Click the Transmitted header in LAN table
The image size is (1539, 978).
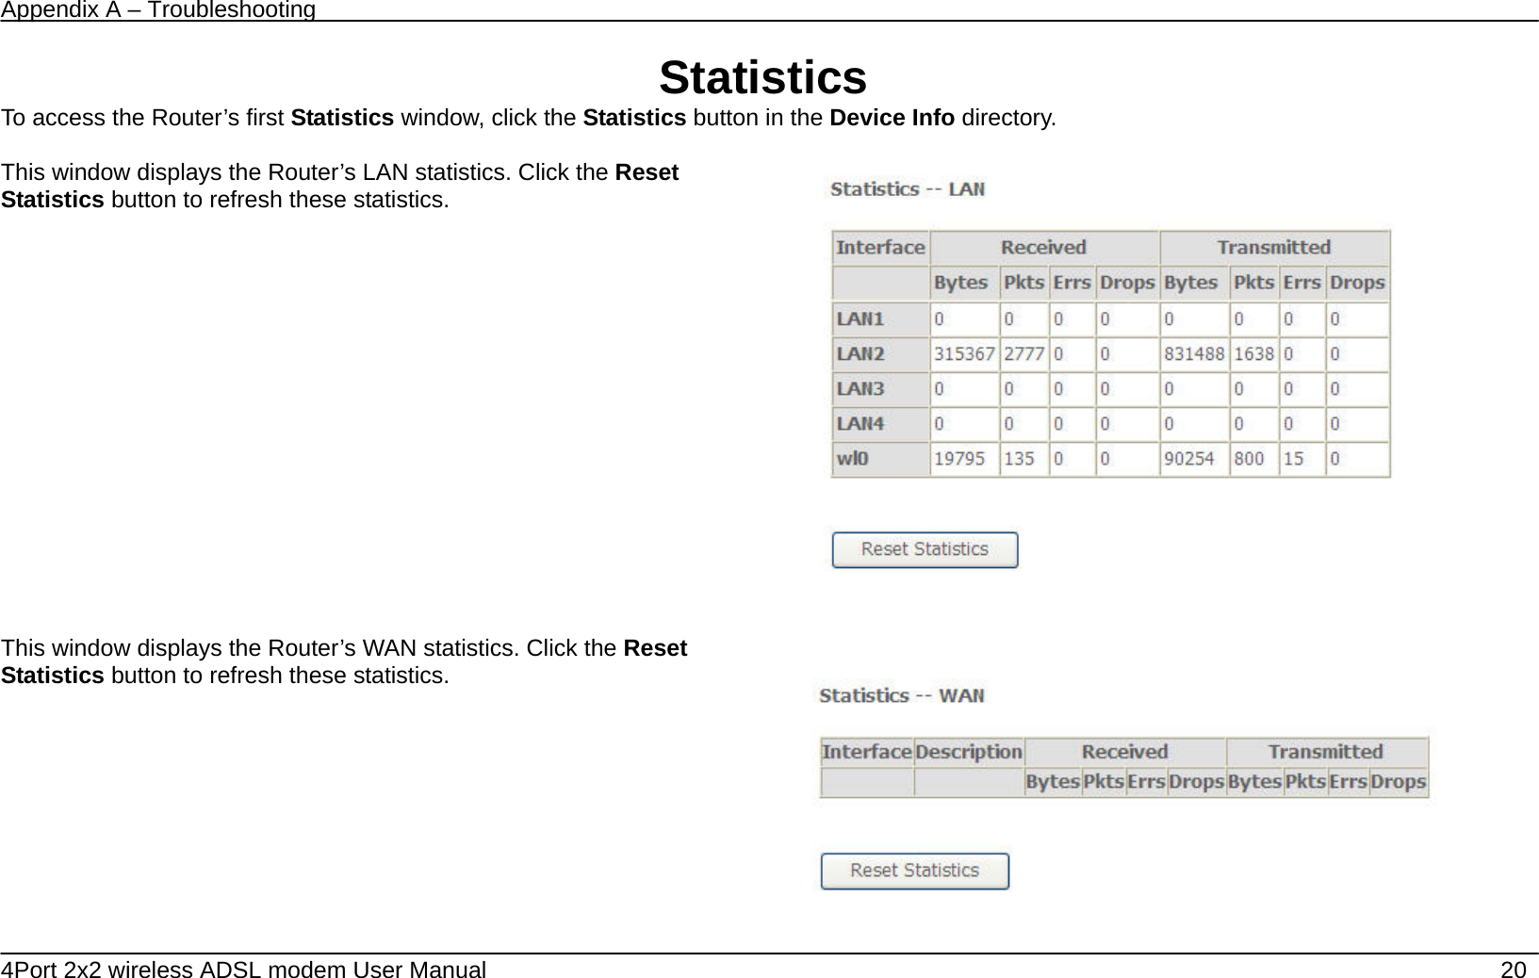click(x=1274, y=248)
